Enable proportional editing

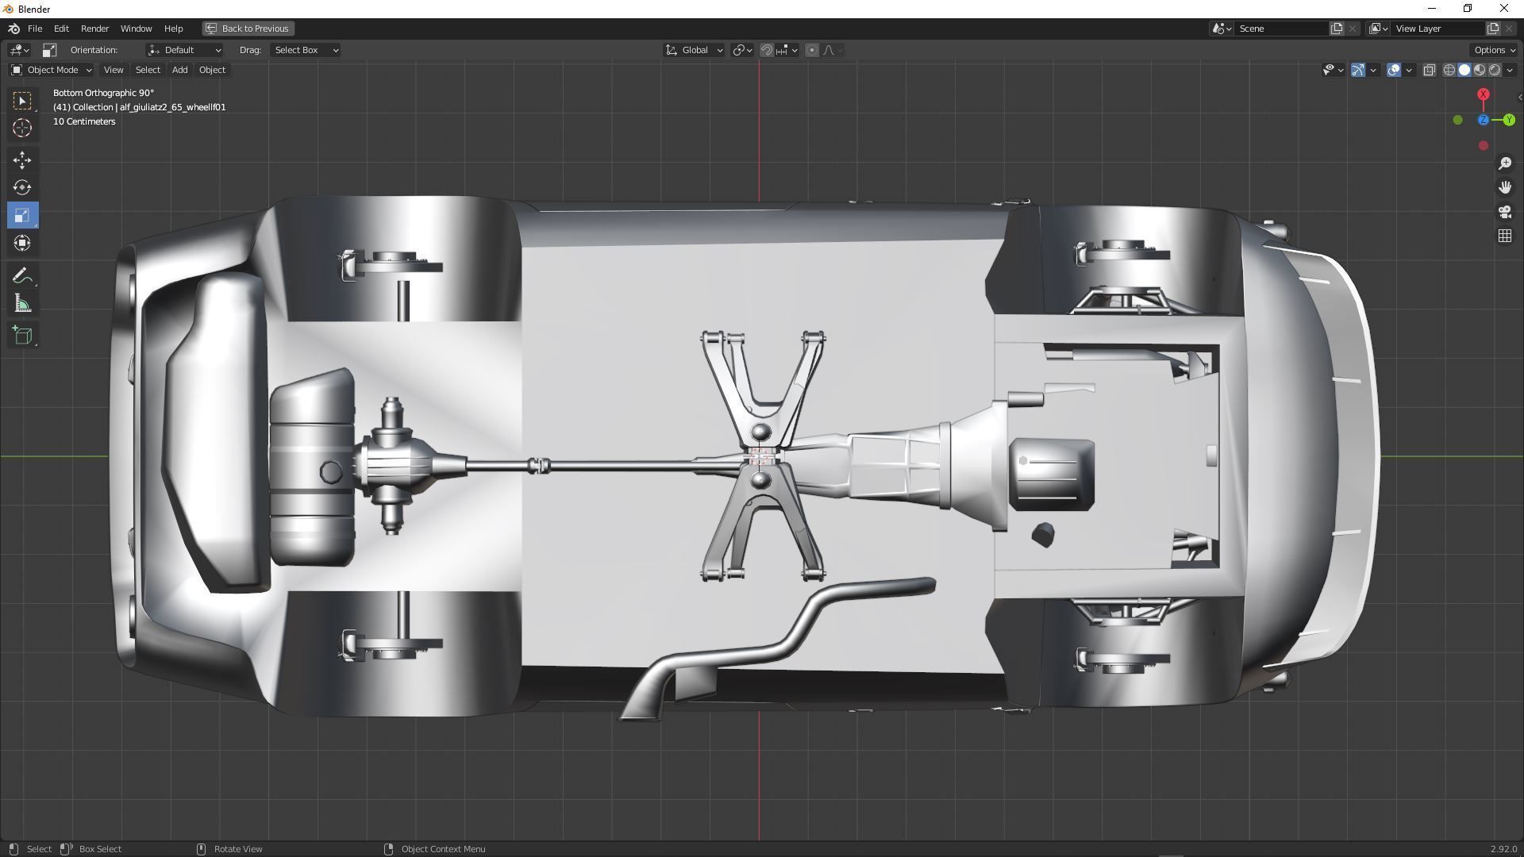point(811,50)
